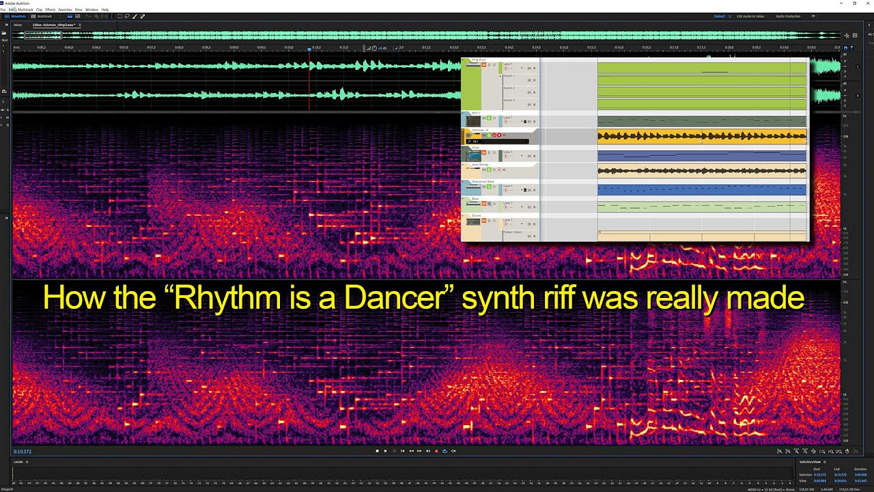Image resolution: width=874 pixels, height=492 pixels.
Task: Click the Selection Start time value
Action: [820, 475]
